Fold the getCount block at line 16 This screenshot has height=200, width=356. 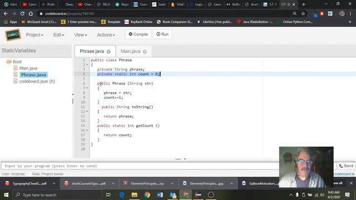(87, 131)
